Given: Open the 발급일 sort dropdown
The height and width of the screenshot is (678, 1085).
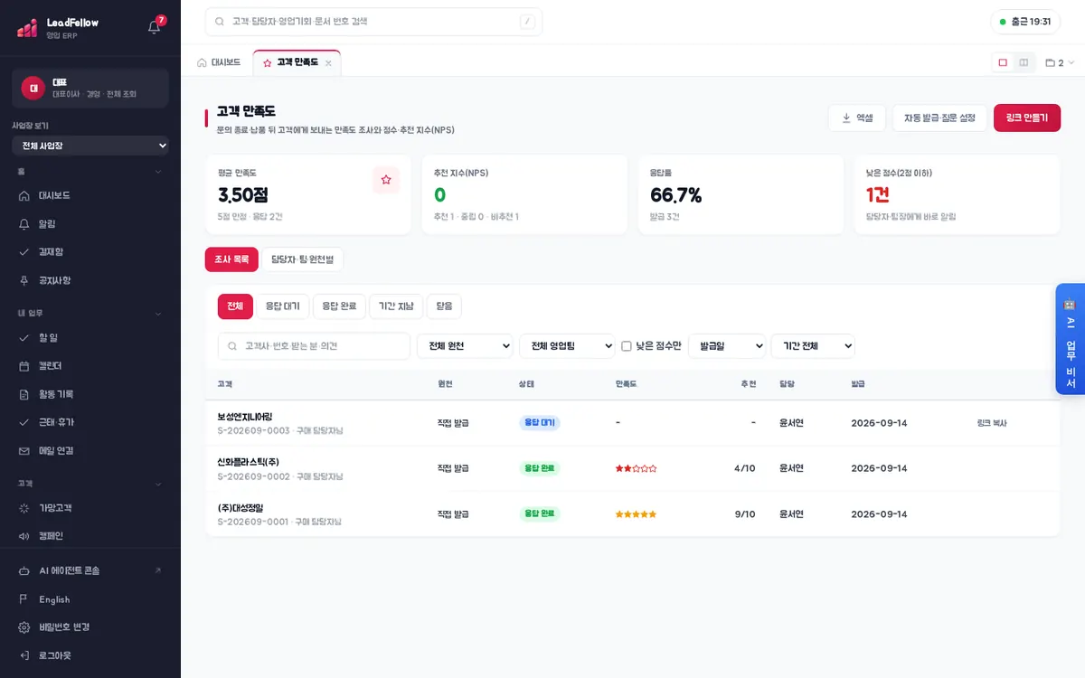Looking at the screenshot, I should (727, 346).
